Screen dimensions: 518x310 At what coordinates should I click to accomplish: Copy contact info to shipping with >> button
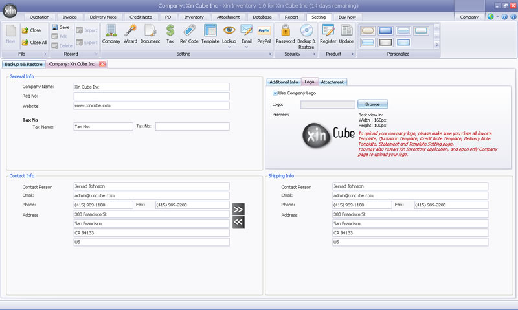click(x=238, y=209)
